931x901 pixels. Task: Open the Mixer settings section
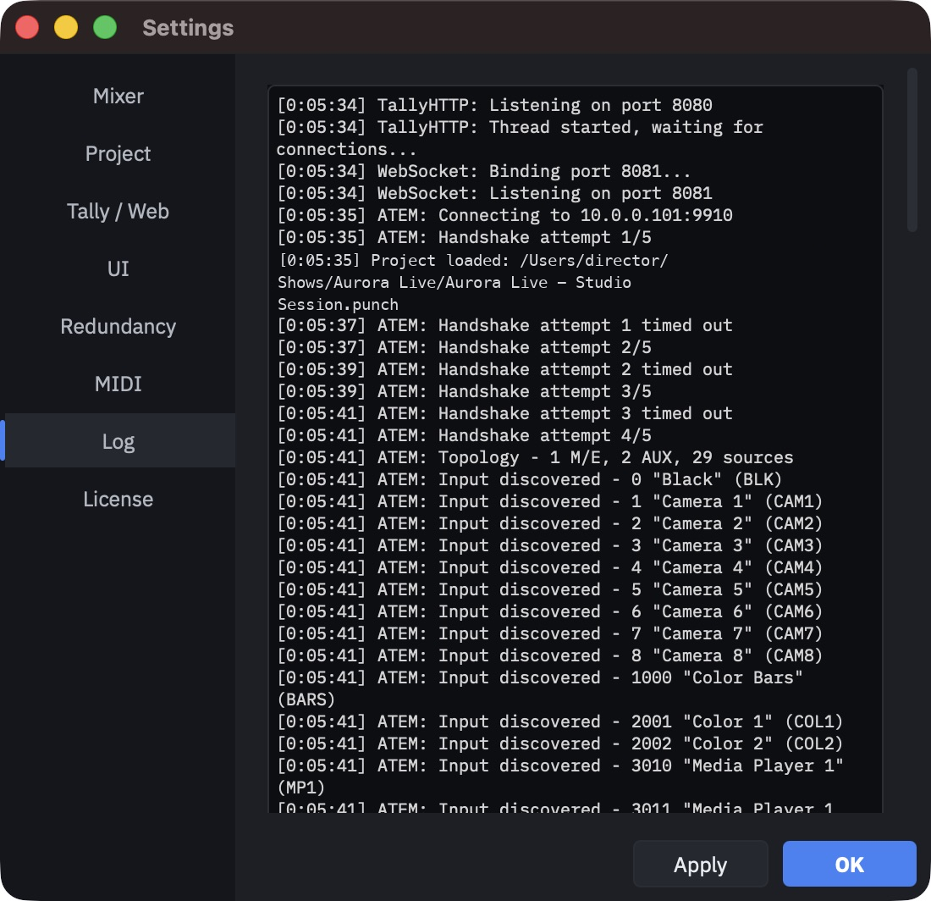coord(118,97)
